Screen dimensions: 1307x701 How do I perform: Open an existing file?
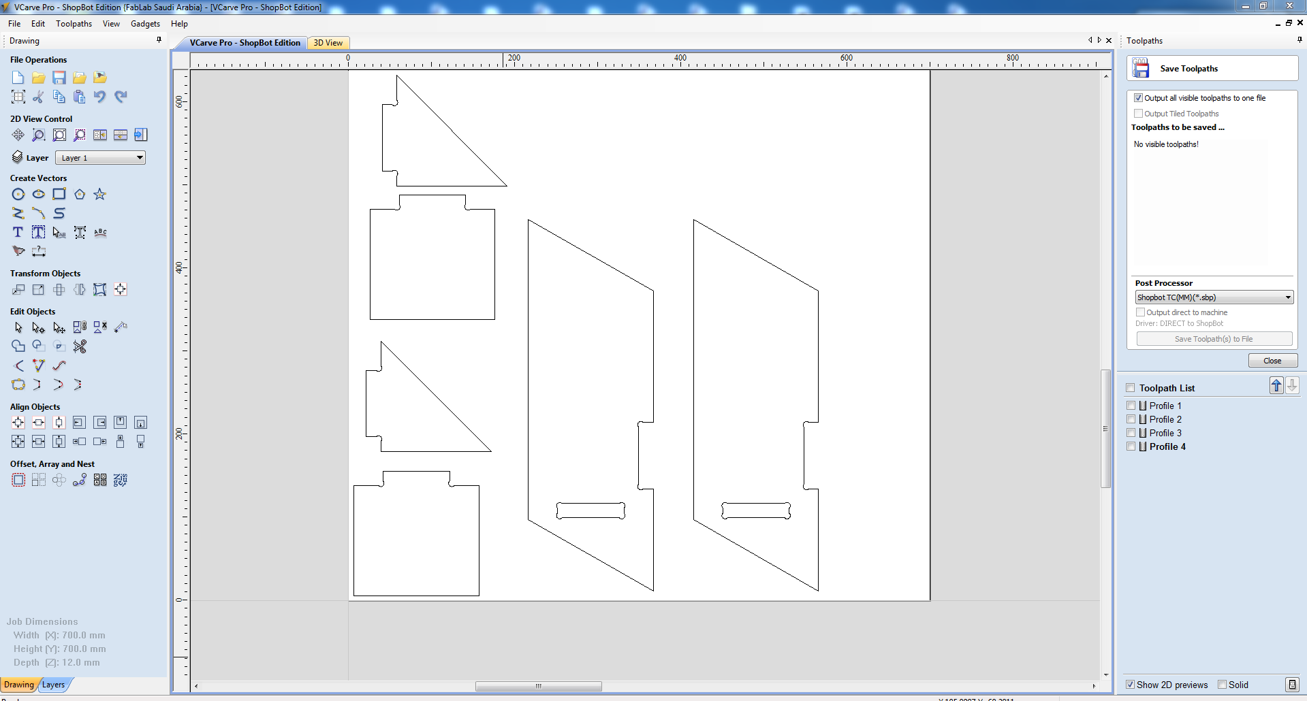tap(39, 78)
